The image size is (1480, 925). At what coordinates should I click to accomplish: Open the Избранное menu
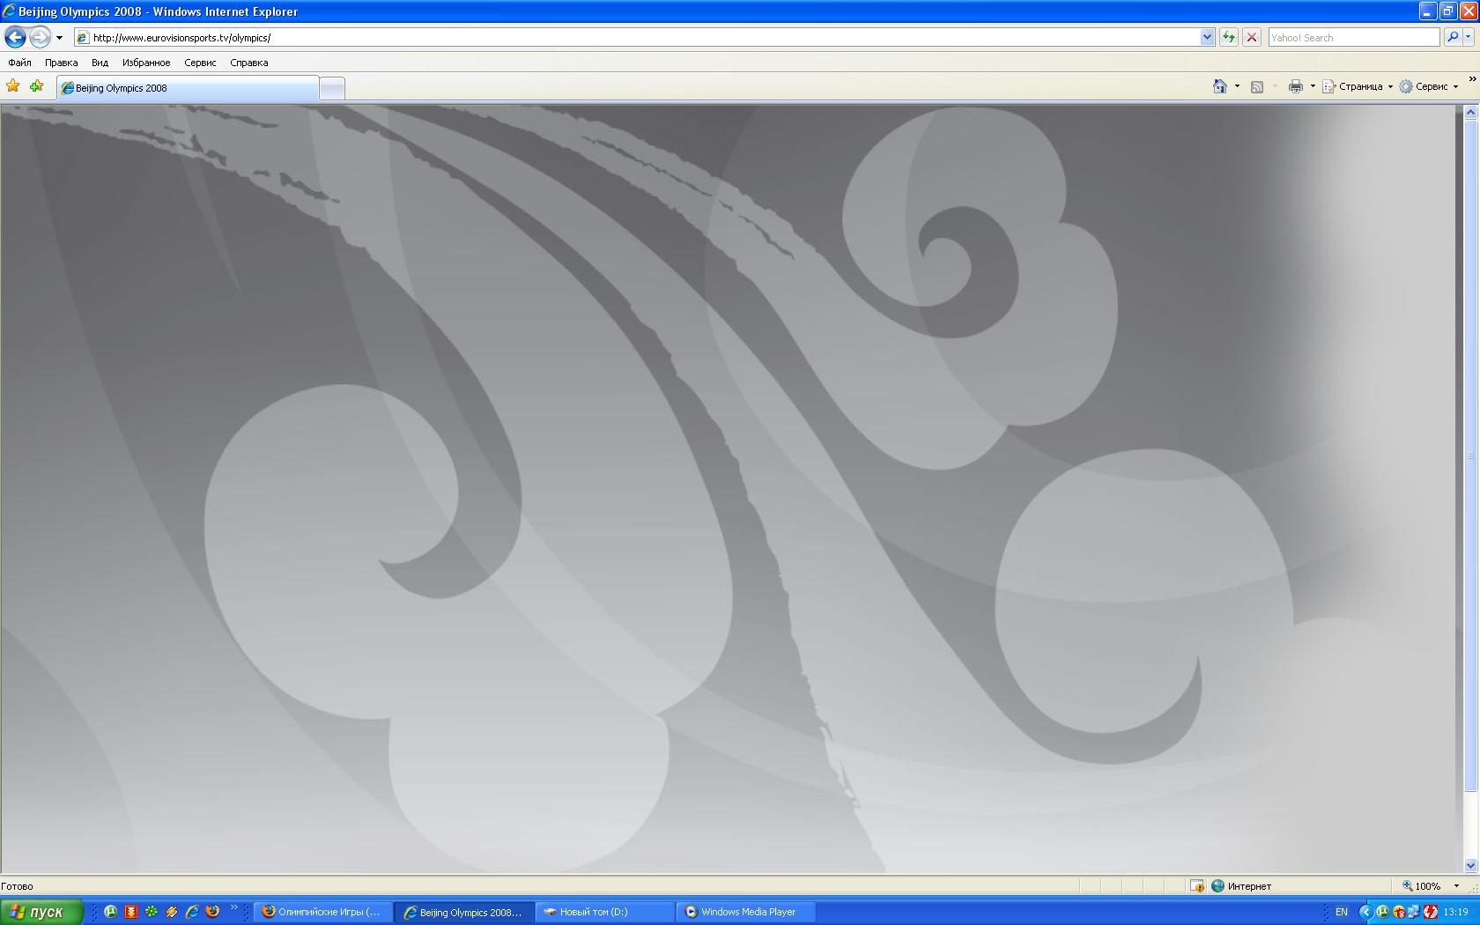coord(146,63)
